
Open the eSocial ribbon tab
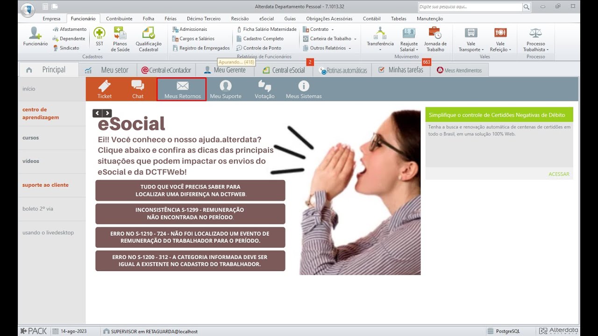[x=267, y=19]
